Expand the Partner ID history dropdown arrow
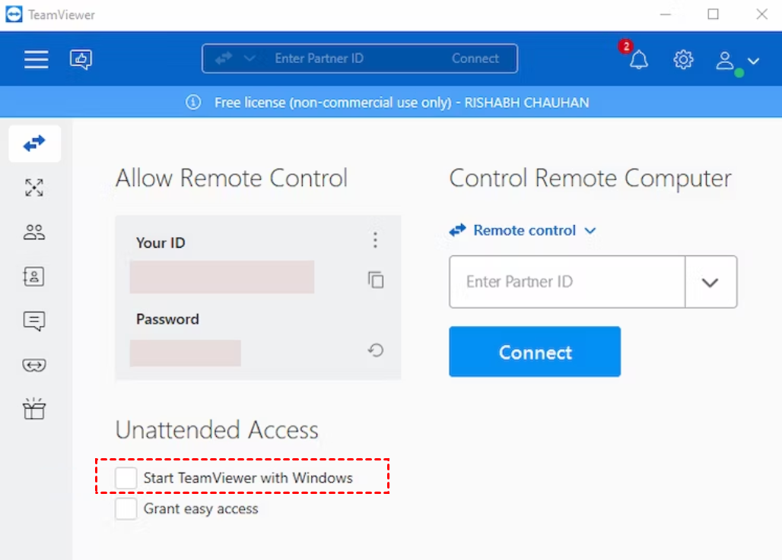Screen dimensions: 782x560 [710, 282]
